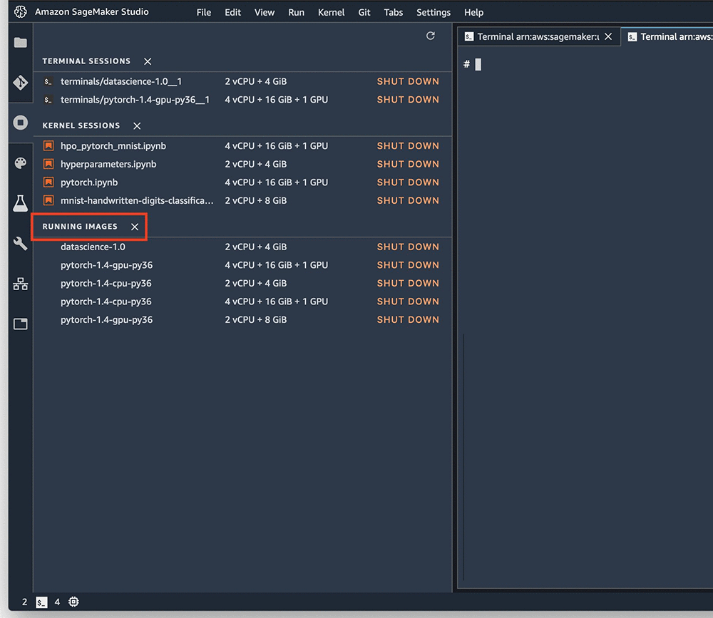This screenshot has width=713, height=618.
Task: Shut down pytorch-1.4-gpu-py36 with 1 GPU
Action: (408, 265)
